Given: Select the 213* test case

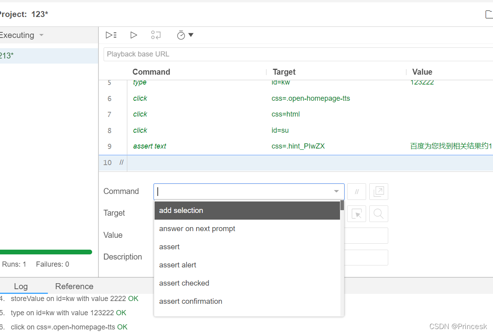Looking at the screenshot, I should pyautogui.click(x=49, y=56).
